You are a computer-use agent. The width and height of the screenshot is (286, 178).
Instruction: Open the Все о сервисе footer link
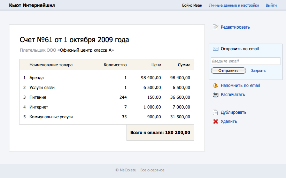pos(152,170)
